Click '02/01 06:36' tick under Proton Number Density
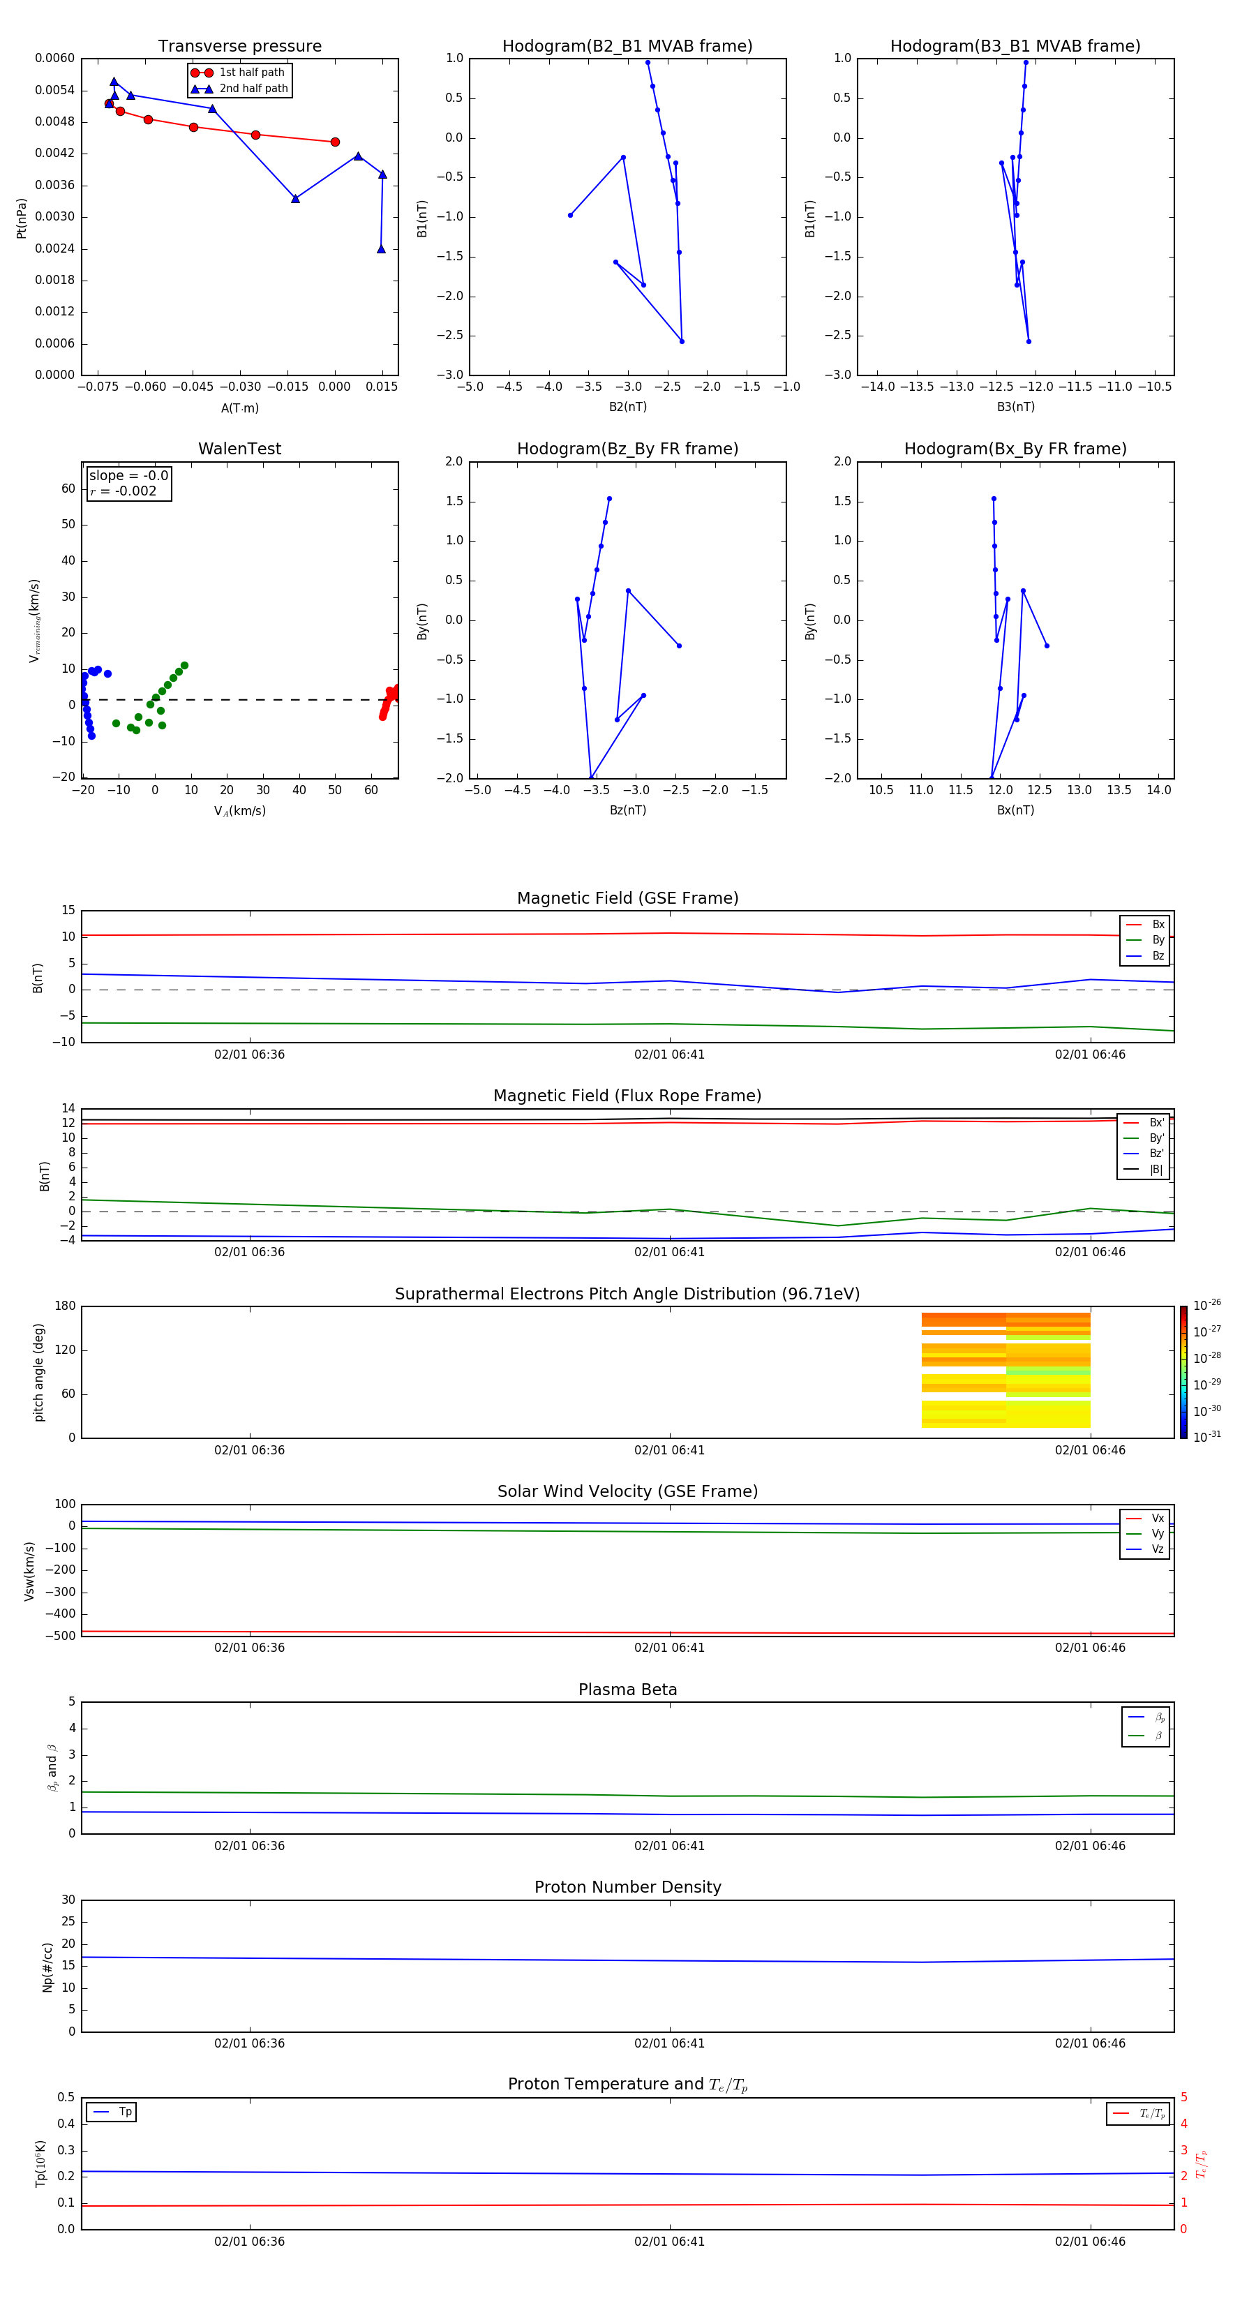Image resolution: width=1256 pixels, height=2303 pixels. point(249,2043)
